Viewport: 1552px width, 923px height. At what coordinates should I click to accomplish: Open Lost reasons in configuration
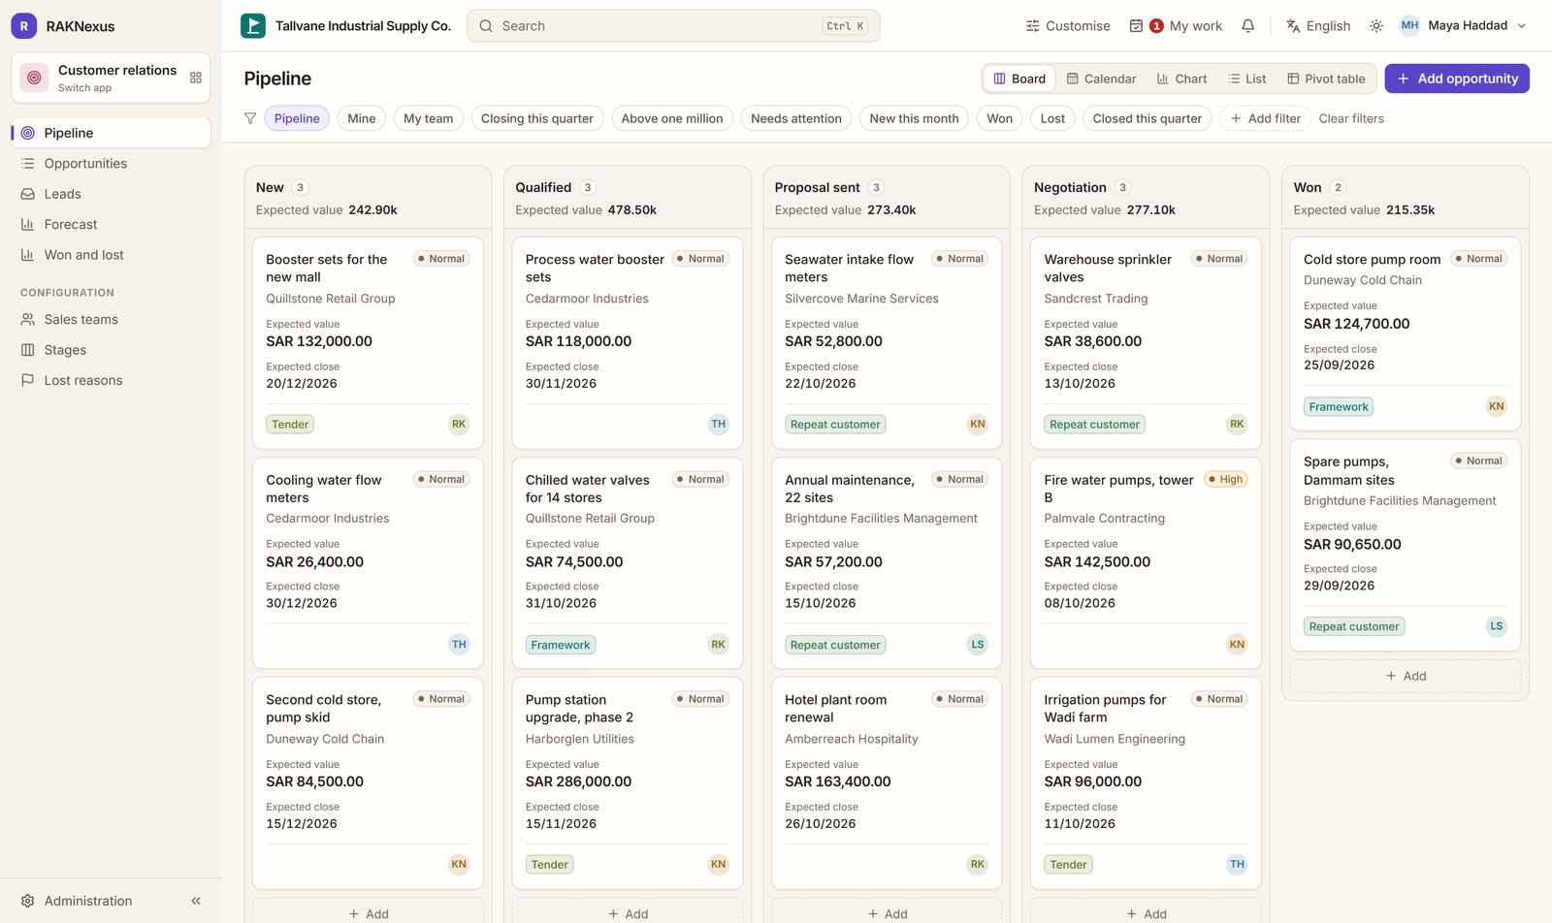[x=111, y=381]
